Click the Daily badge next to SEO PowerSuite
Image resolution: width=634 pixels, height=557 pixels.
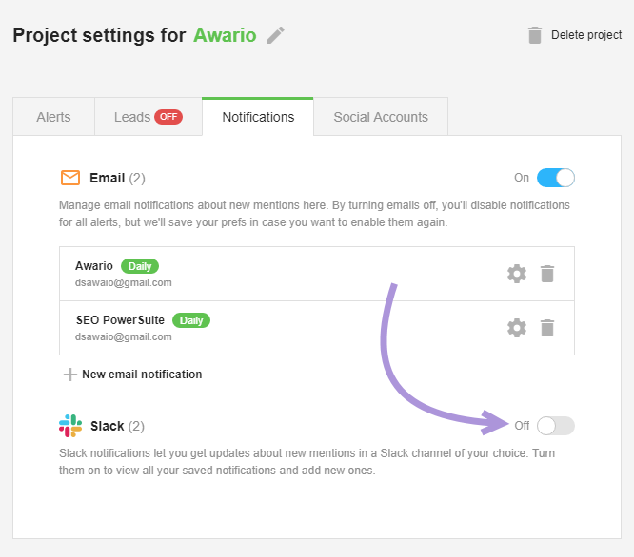coord(191,320)
